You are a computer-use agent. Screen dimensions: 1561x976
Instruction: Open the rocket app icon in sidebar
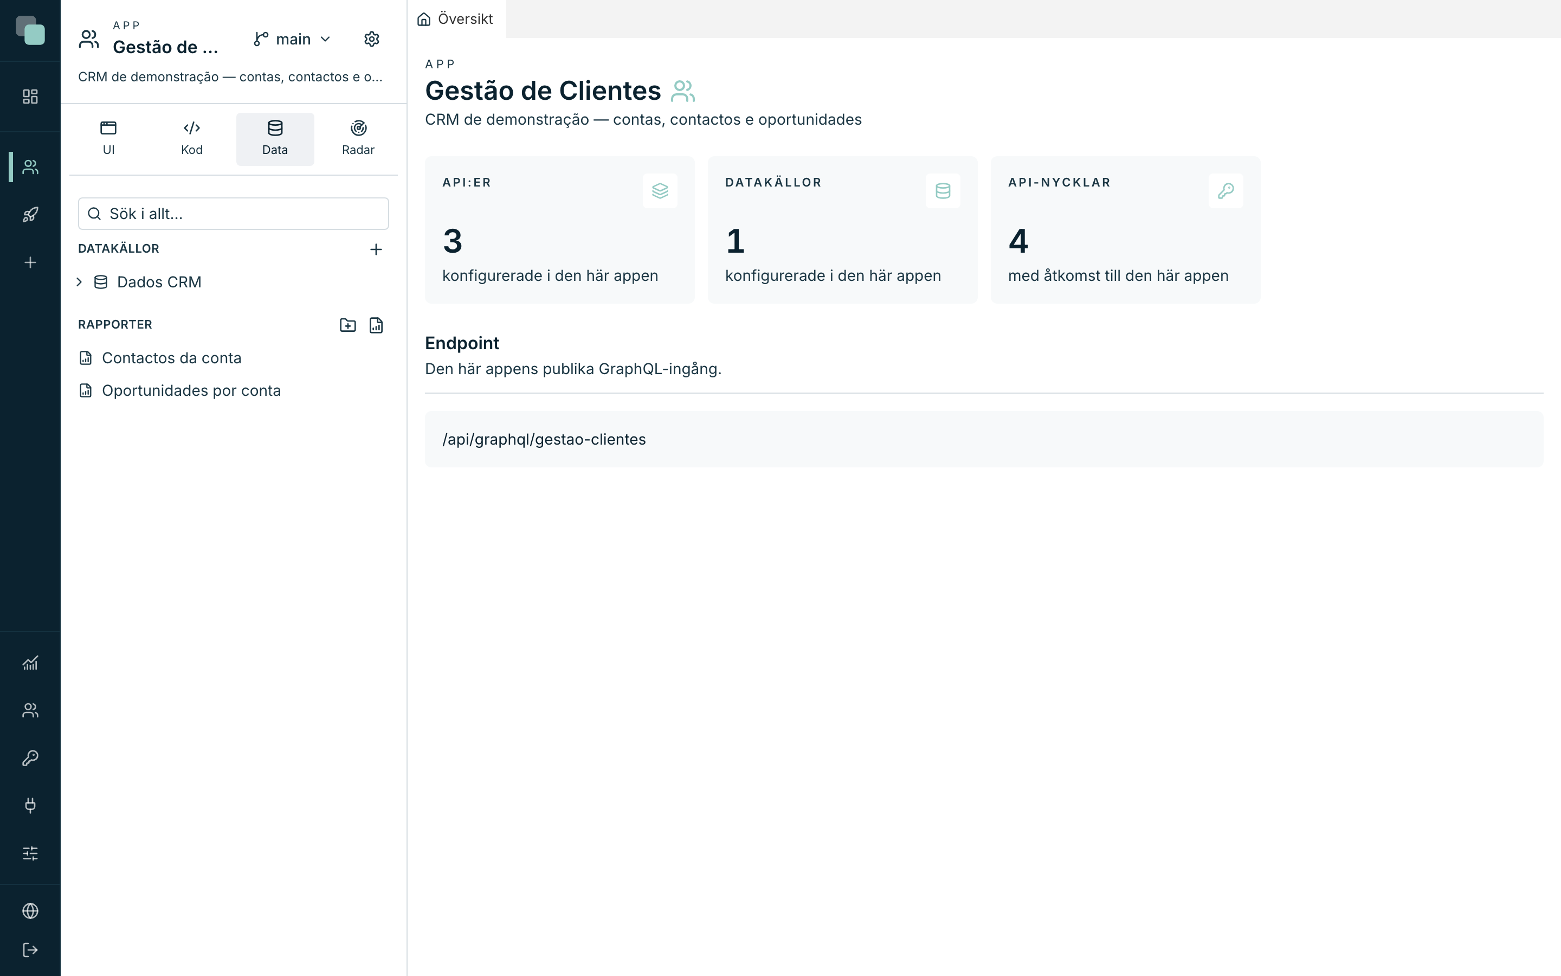pos(30,215)
